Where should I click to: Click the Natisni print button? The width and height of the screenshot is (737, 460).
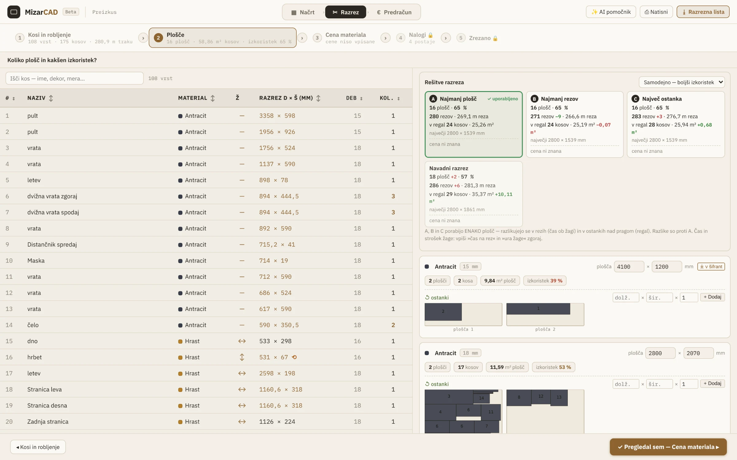656,12
